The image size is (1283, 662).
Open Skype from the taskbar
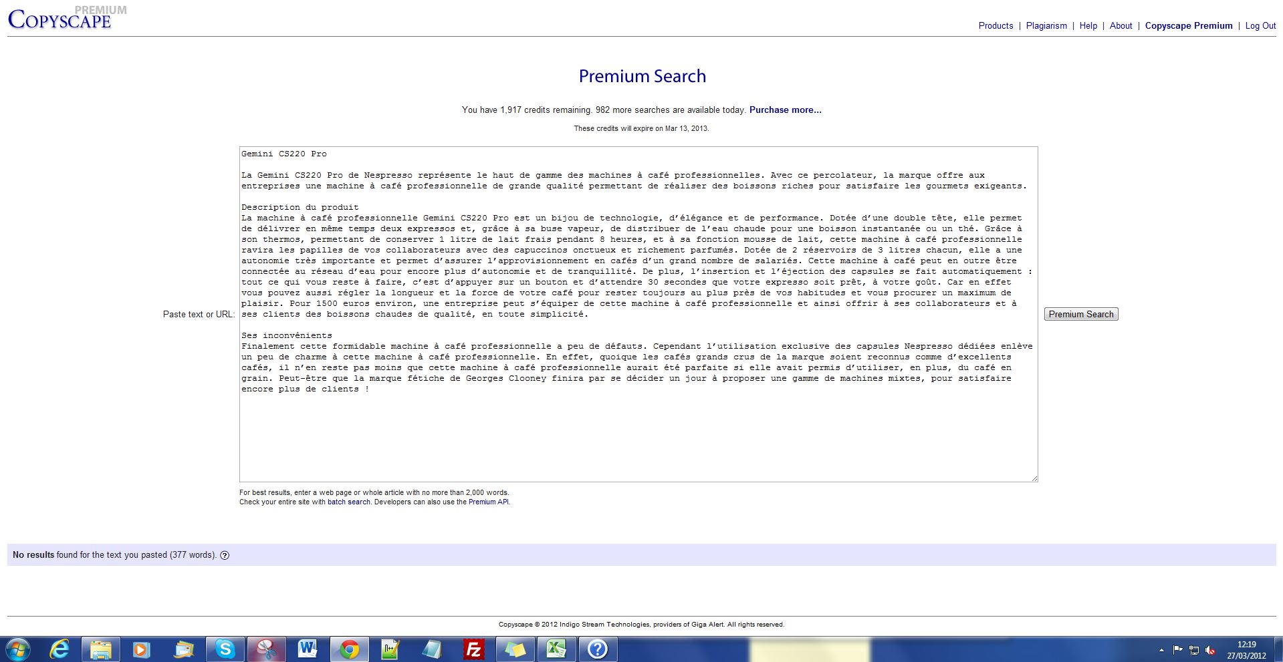pyautogui.click(x=225, y=649)
